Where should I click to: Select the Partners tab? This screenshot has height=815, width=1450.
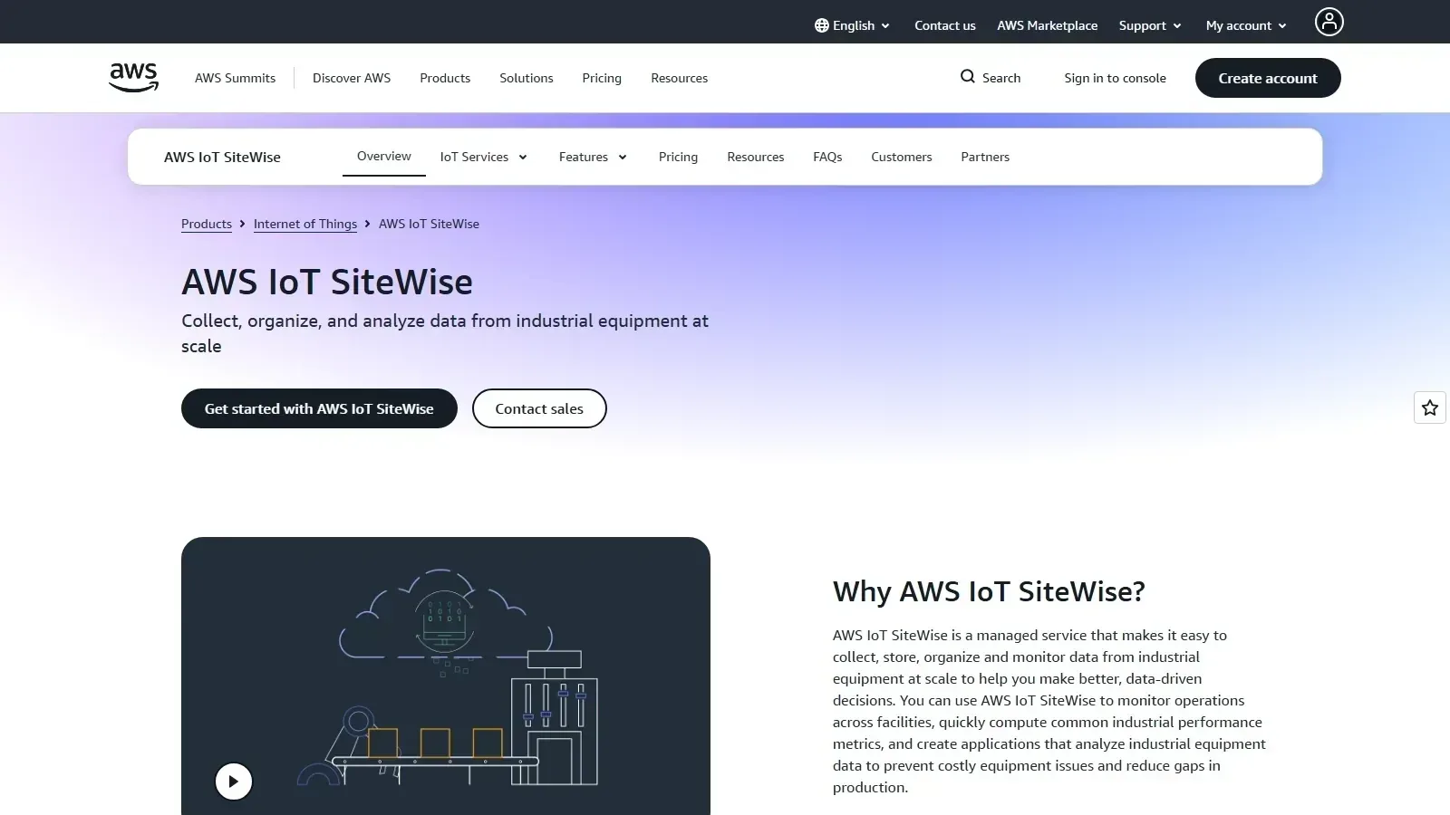pos(985,157)
